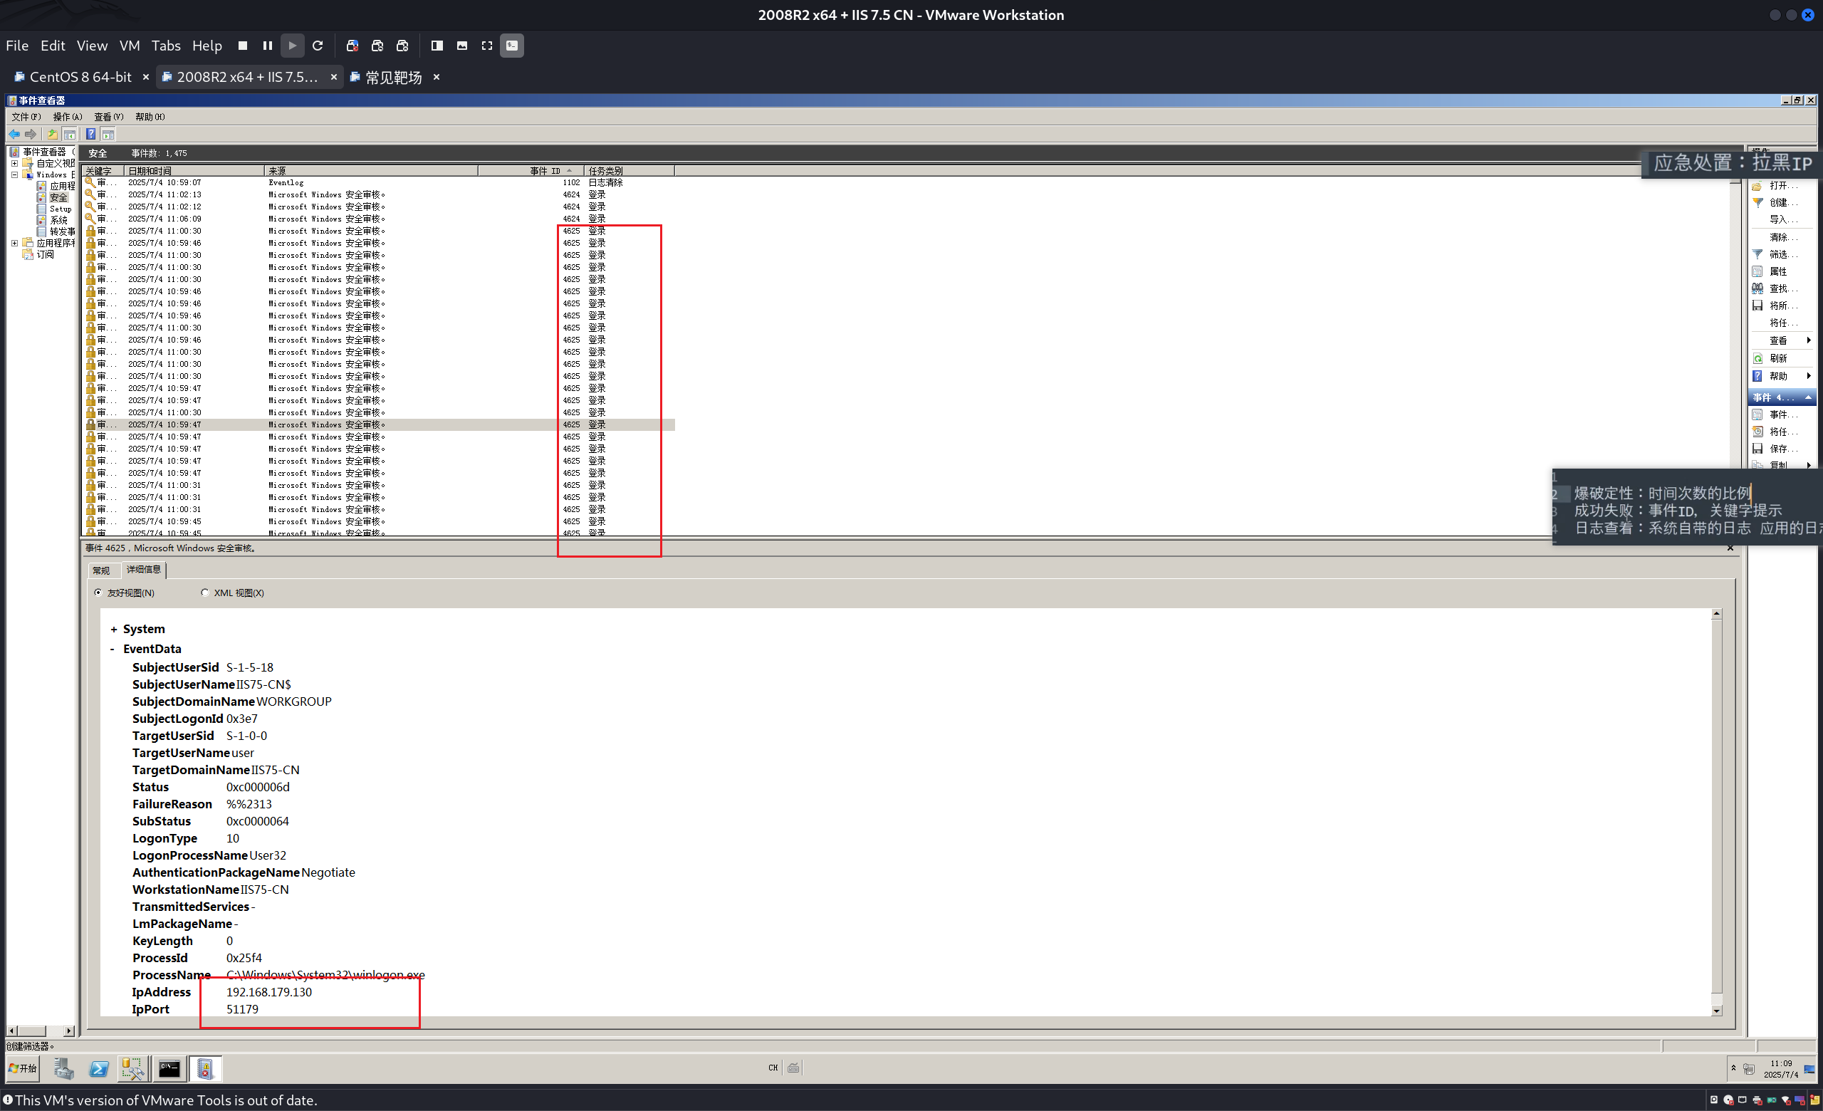Collapse the EventData node
The height and width of the screenshot is (1111, 1823).
coord(113,649)
